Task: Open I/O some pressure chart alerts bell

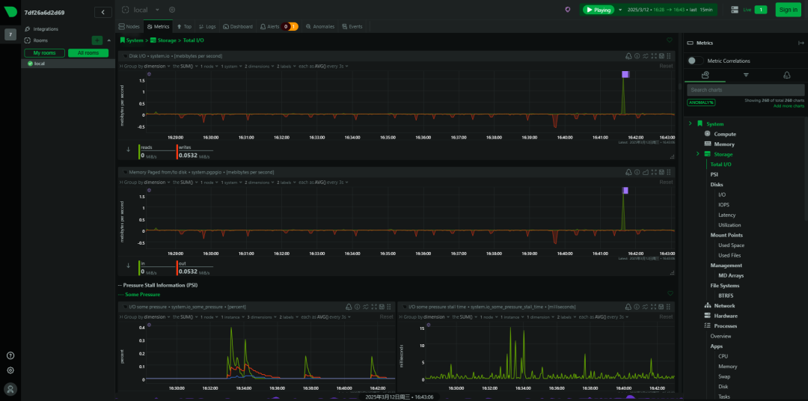Action: [x=349, y=306]
